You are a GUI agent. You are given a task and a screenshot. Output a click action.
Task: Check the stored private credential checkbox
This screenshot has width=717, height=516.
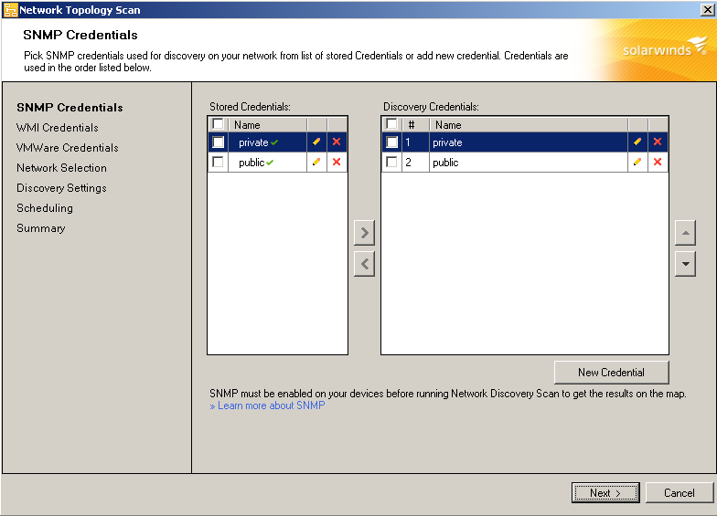[218, 142]
